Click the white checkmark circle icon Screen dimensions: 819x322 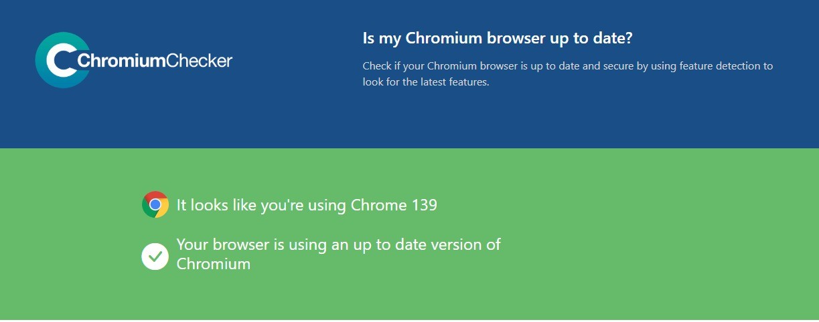coord(155,256)
